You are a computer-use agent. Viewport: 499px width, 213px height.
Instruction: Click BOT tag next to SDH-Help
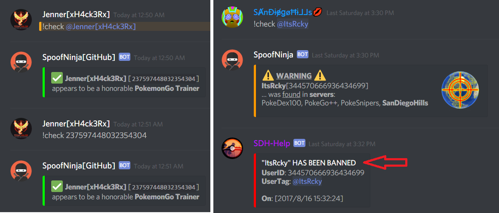tap(299, 143)
